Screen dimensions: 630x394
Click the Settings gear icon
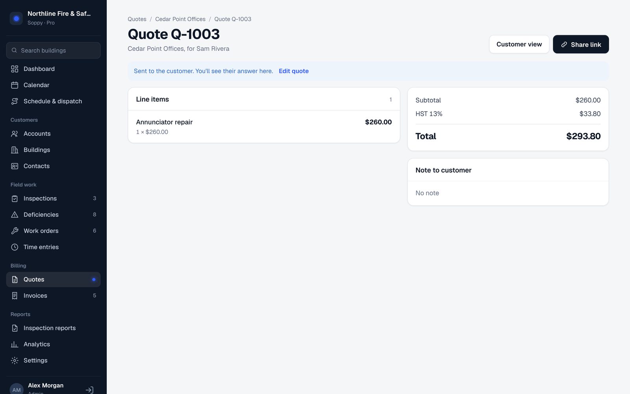click(15, 361)
